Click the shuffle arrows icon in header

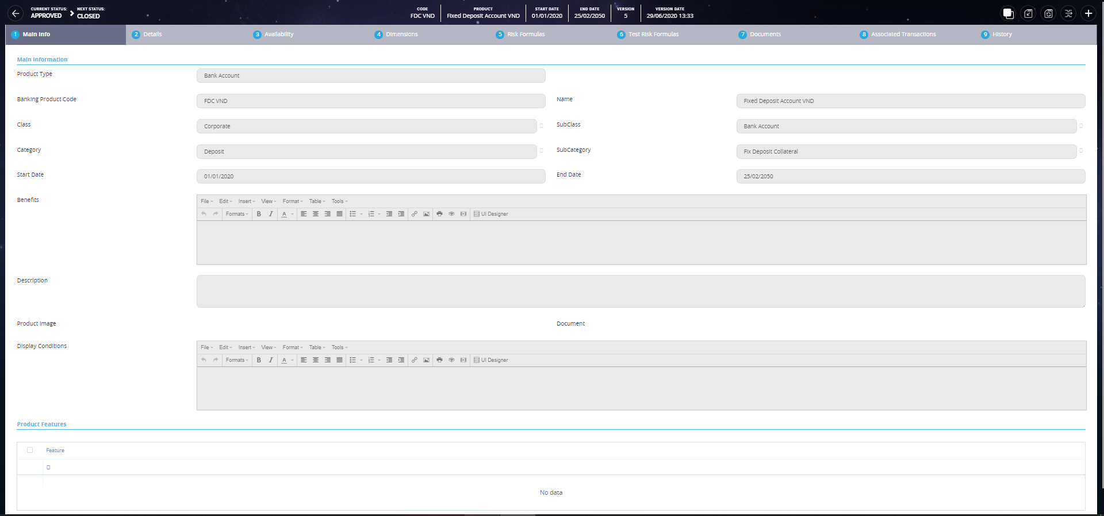tap(1068, 13)
